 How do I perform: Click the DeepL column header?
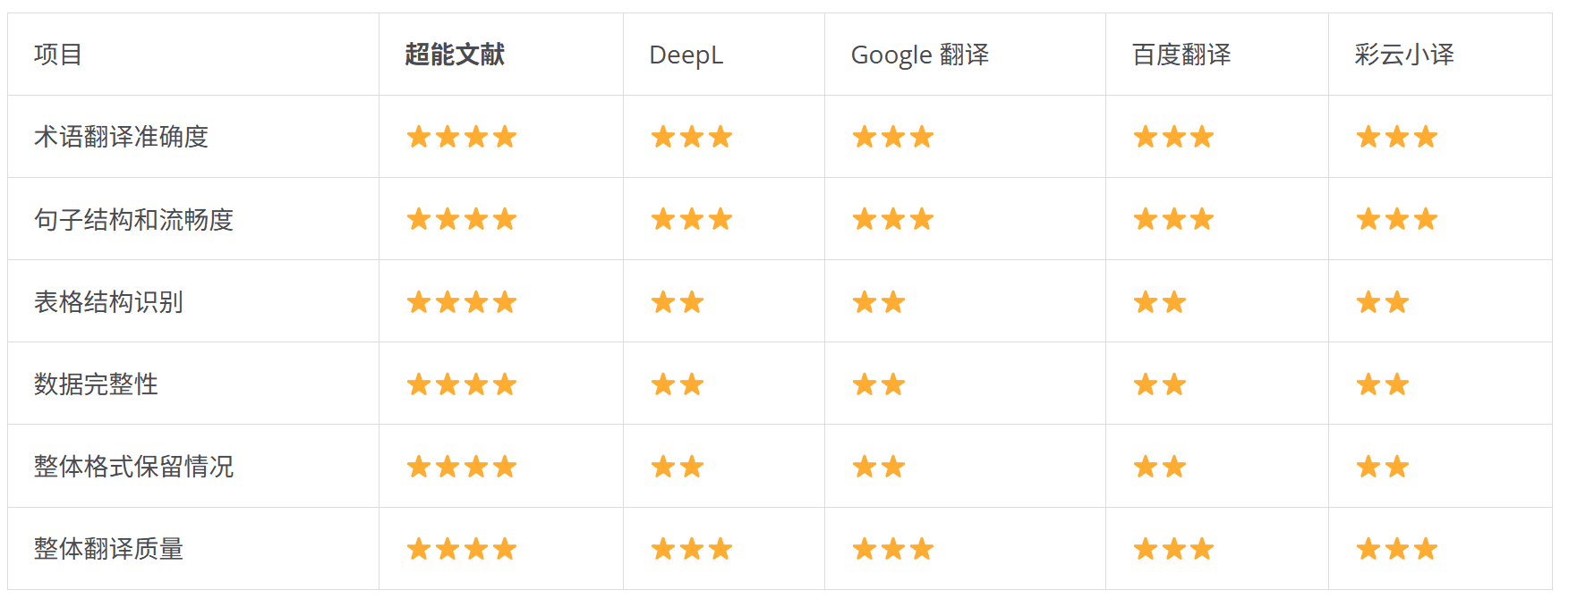pos(686,55)
